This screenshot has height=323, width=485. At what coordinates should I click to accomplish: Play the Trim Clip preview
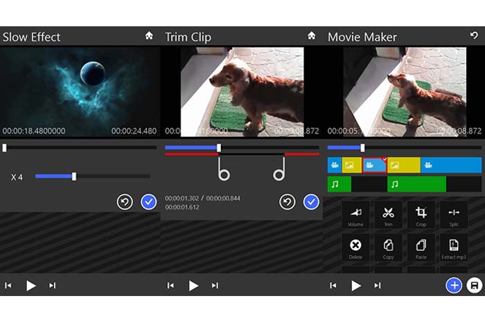point(194,285)
